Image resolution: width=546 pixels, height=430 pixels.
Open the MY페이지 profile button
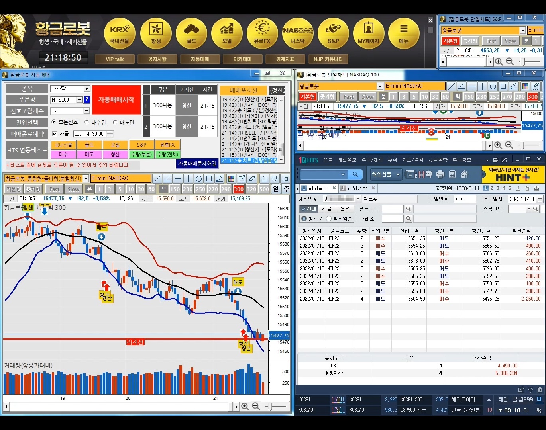pos(368,33)
